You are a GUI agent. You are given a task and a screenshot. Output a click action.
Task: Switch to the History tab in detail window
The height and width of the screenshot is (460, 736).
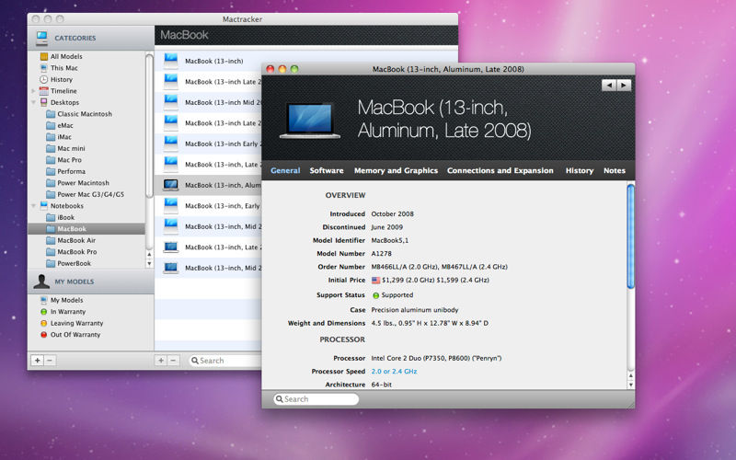click(x=580, y=170)
